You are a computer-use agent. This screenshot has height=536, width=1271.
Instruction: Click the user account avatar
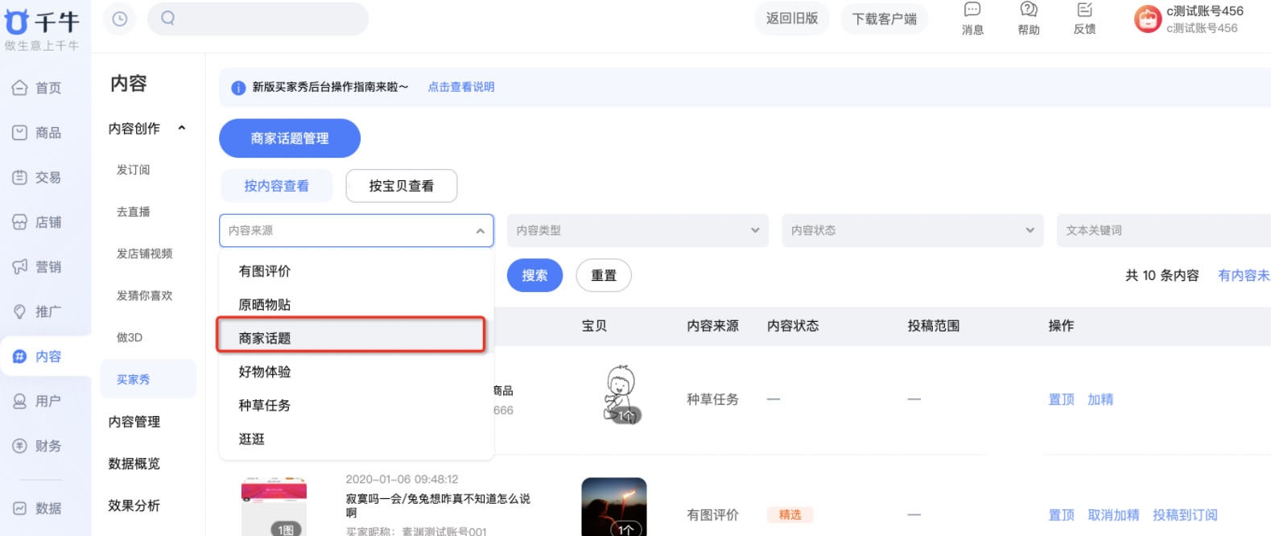pos(1147,19)
